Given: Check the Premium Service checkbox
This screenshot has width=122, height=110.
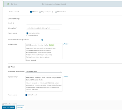Looking at the screenshot, I should click(x=27, y=35).
